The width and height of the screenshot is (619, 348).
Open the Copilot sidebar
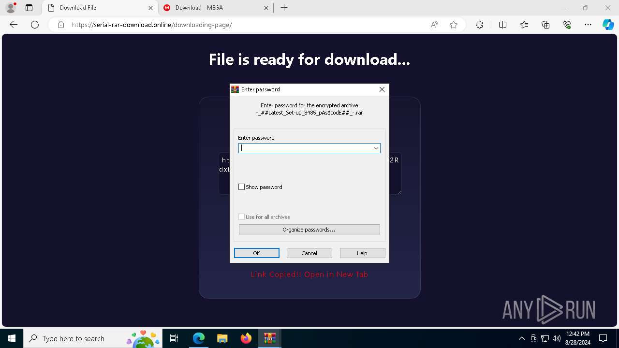coord(608,25)
